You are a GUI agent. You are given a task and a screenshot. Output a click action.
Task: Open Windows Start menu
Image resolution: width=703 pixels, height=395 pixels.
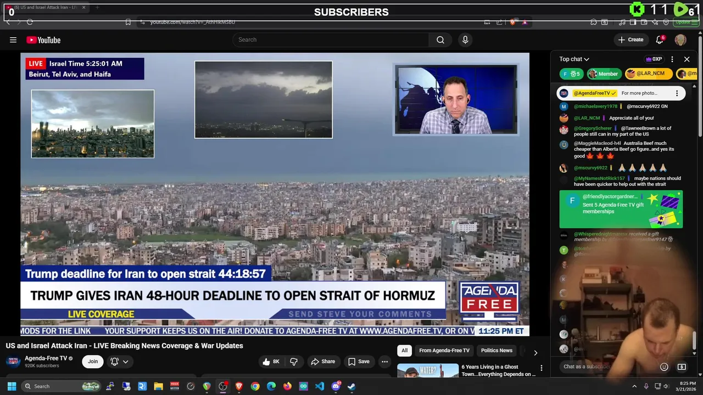click(12, 386)
